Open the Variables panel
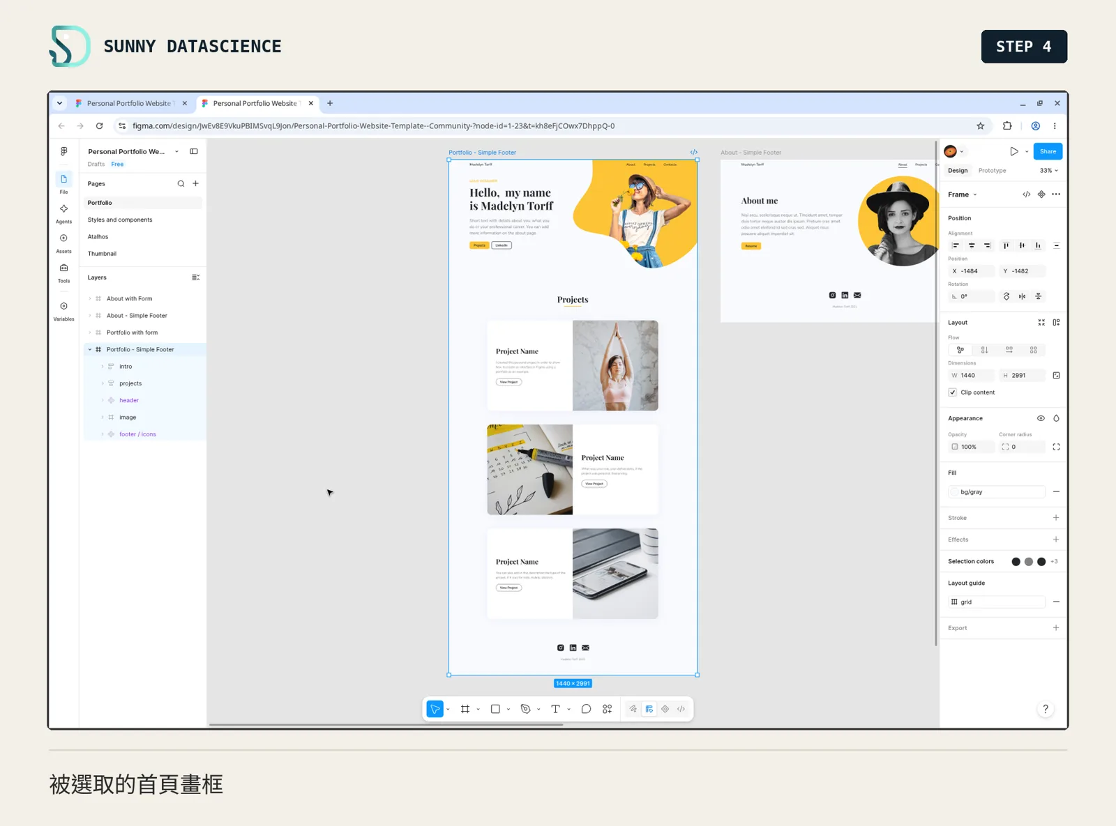The image size is (1116, 826). [x=63, y=311]
